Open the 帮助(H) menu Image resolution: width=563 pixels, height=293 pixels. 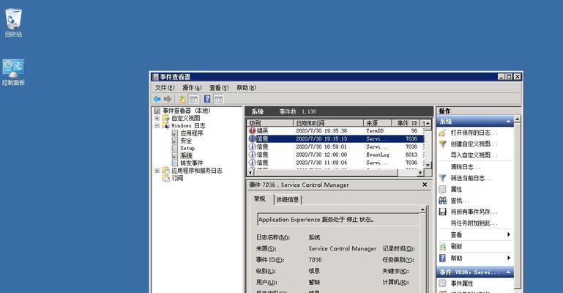point(246,88)
